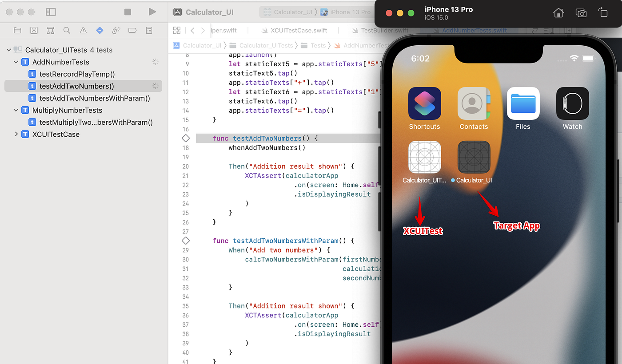
Task: Go forward in editor history
Action: point(203,30)
